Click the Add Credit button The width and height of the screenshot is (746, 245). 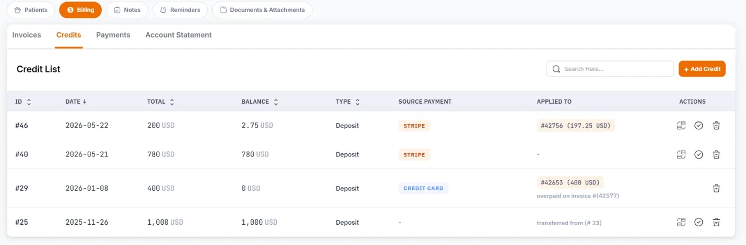tap(702, 69)
